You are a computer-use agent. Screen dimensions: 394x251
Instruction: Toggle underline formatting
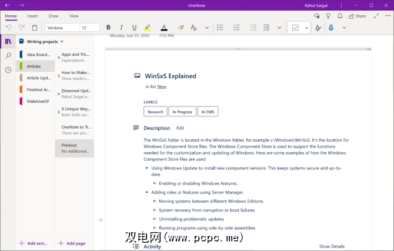134,28
